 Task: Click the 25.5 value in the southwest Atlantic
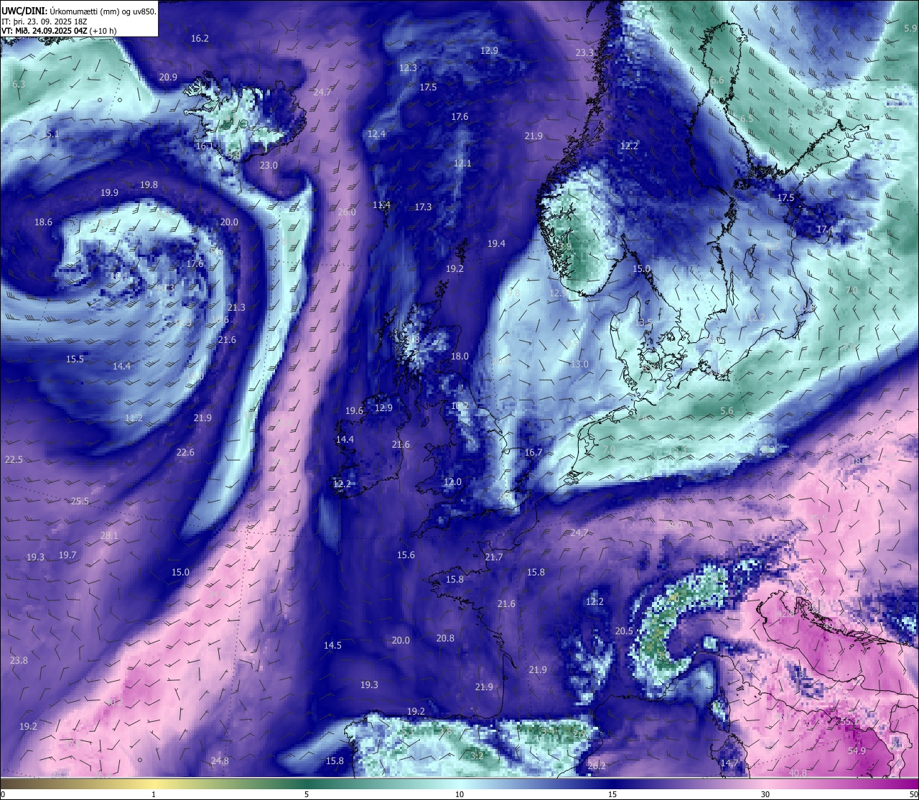click(80, 501)
